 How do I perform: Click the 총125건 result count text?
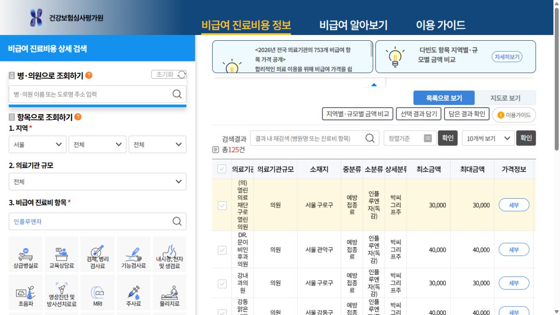(233, 150)
